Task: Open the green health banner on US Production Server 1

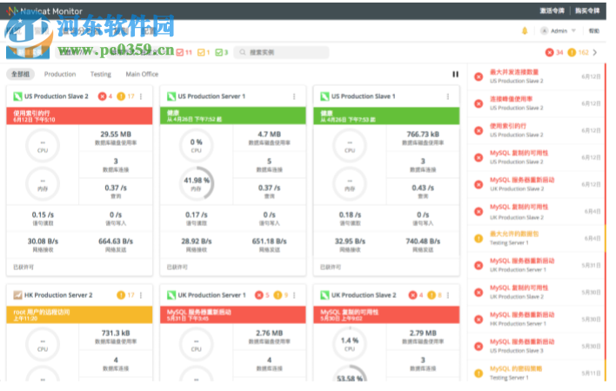Action: point(233,116)
